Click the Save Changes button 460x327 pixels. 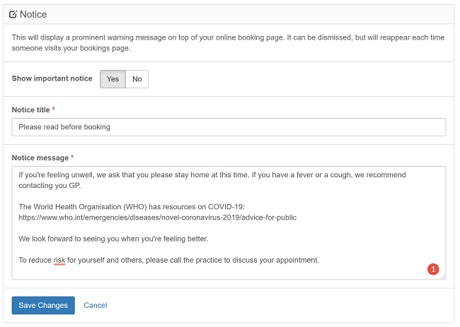pos(43,305)
